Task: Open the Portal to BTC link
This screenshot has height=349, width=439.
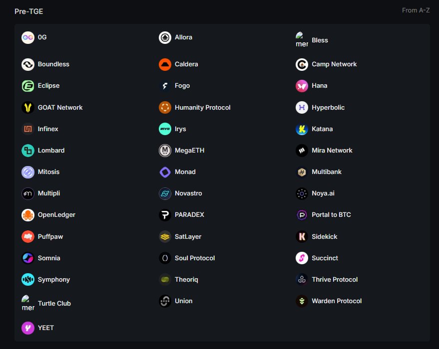Action: 331,215
